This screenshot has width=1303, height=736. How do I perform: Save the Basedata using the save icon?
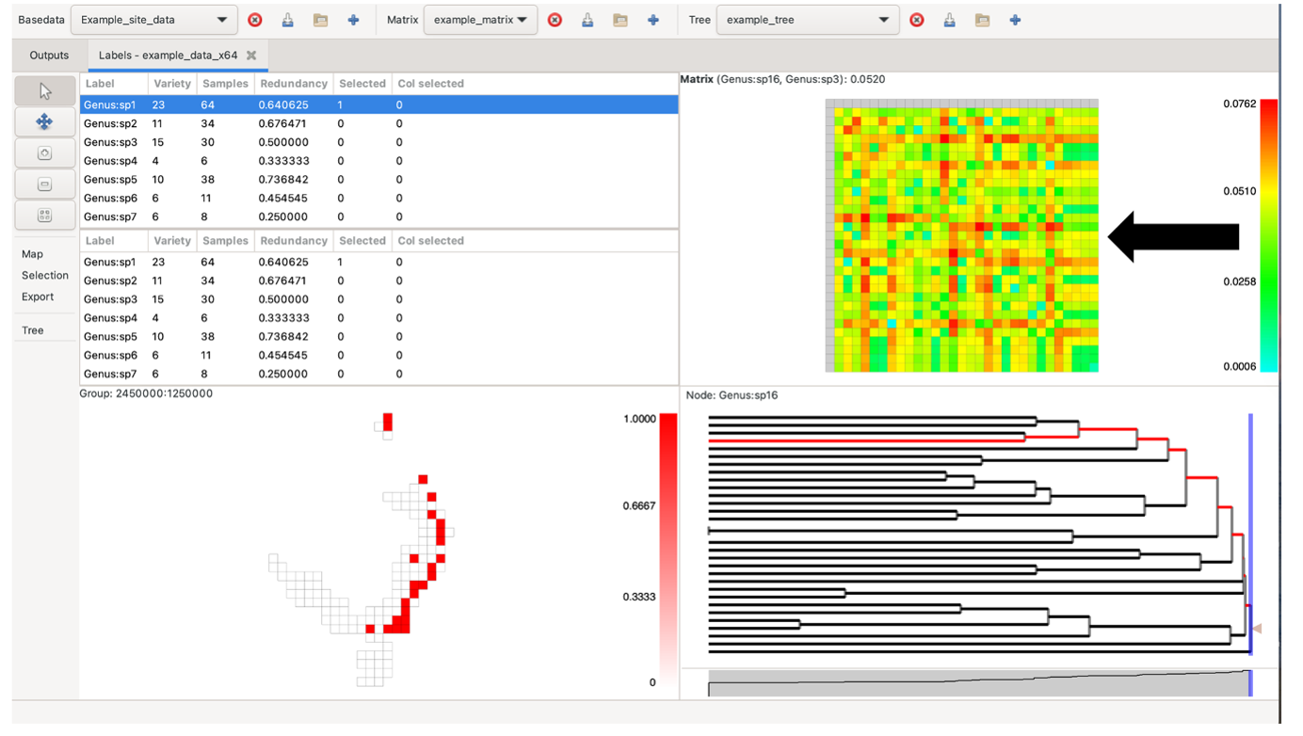(x=288, y=20)
